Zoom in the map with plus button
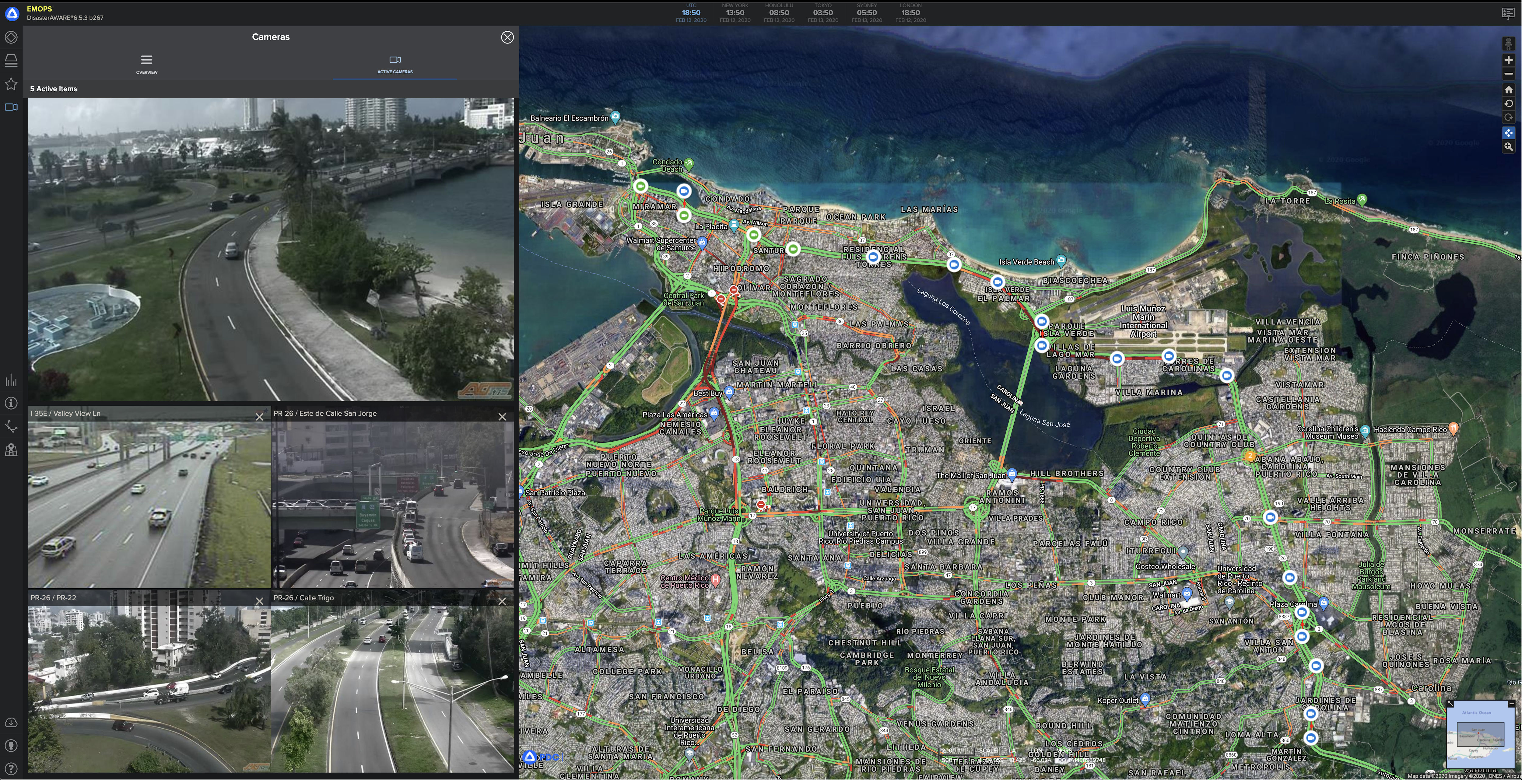 point(1508,60)
